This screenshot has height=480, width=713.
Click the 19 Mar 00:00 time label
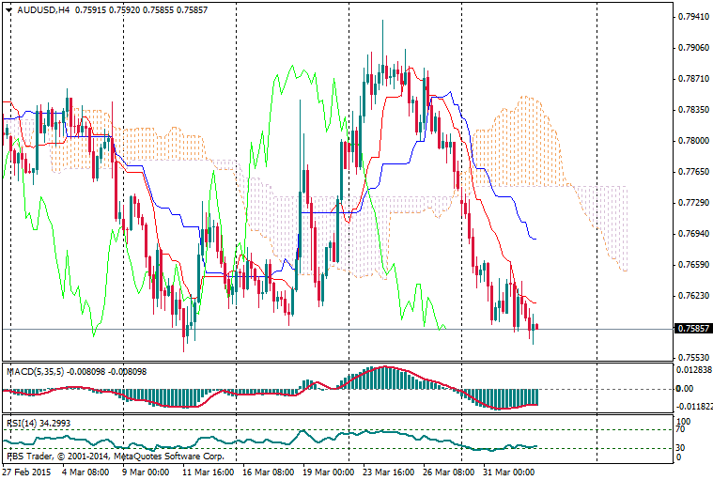pyautogui.click(x=328, y=472)
